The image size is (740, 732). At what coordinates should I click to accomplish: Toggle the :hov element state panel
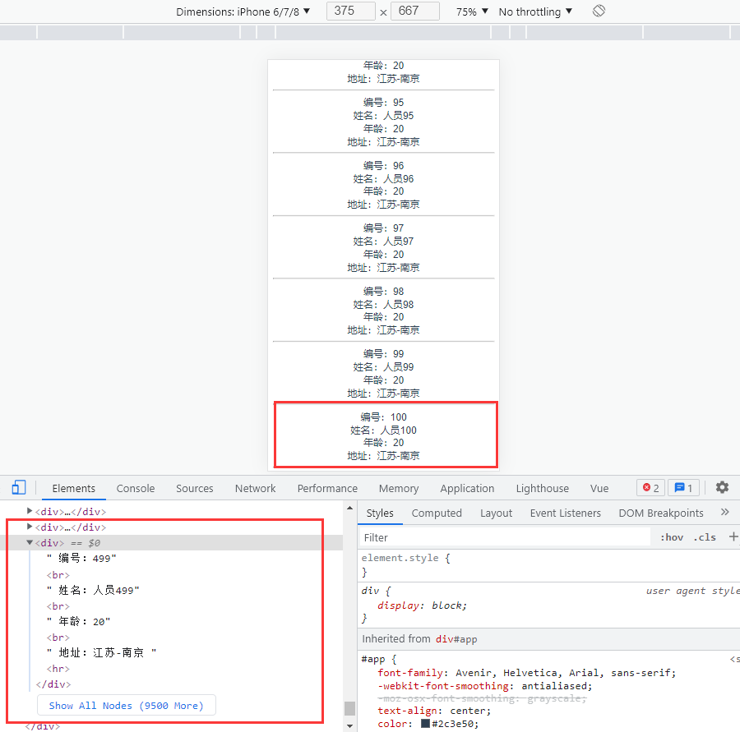tap(672, 537)
